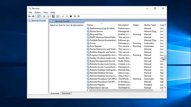Click the Forward arrow toolbar icon

(33, 16)
